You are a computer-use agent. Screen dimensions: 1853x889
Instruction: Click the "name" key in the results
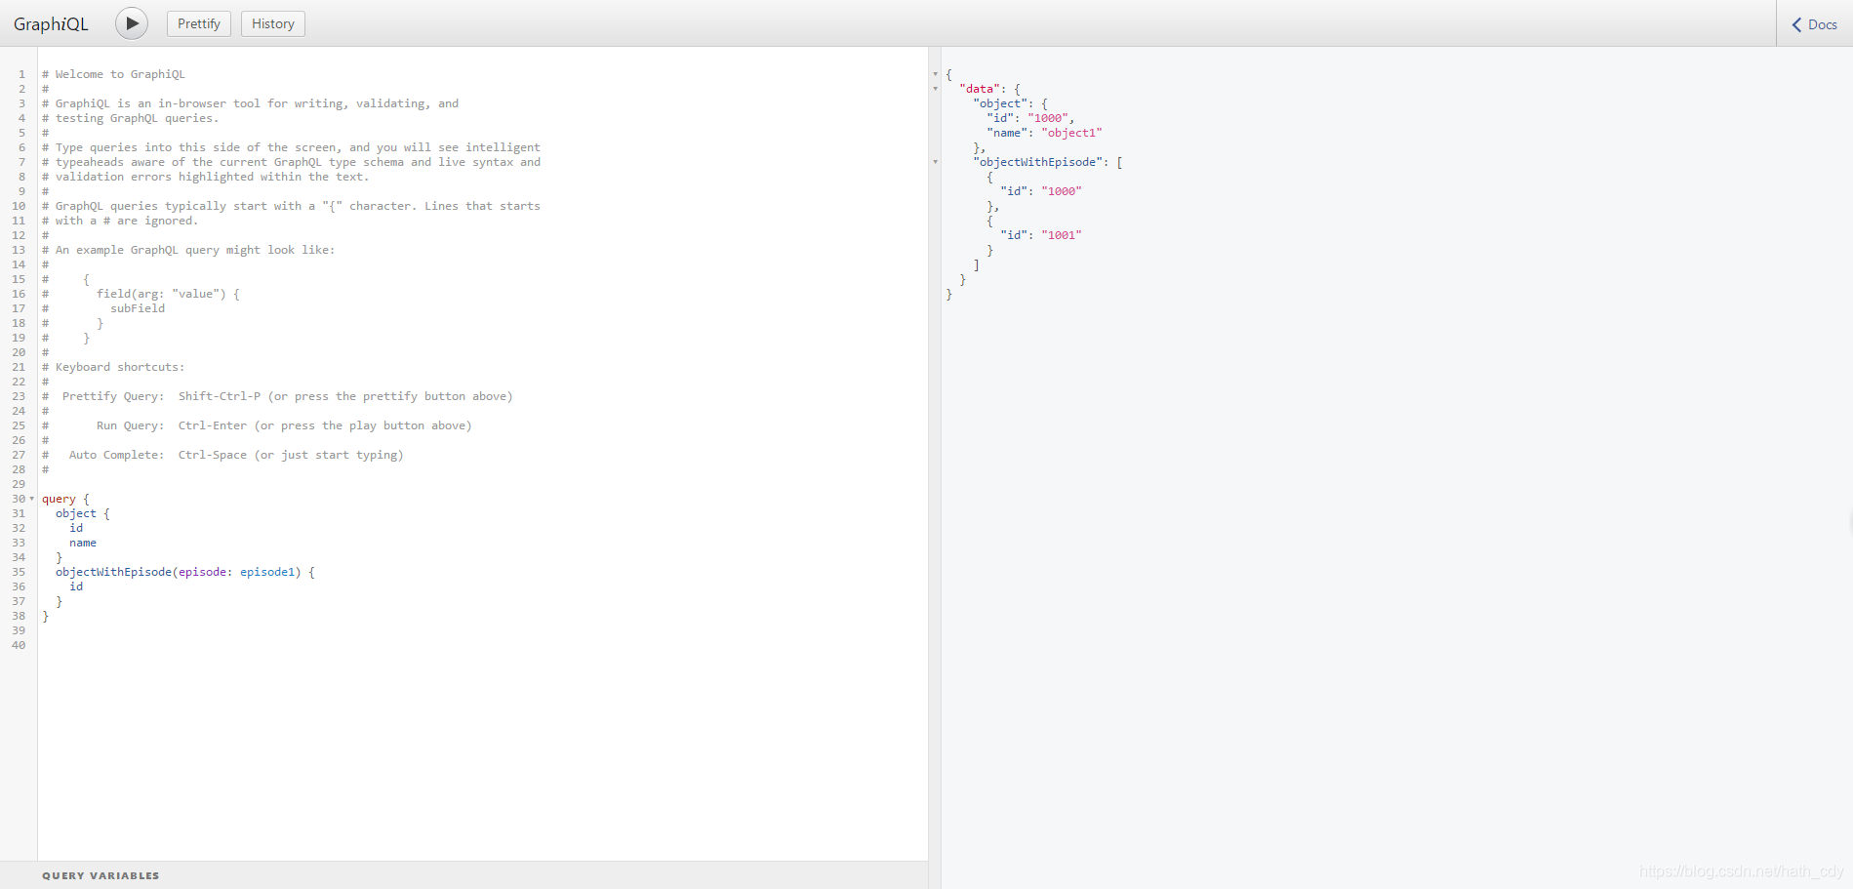(x=1007, y=133)
